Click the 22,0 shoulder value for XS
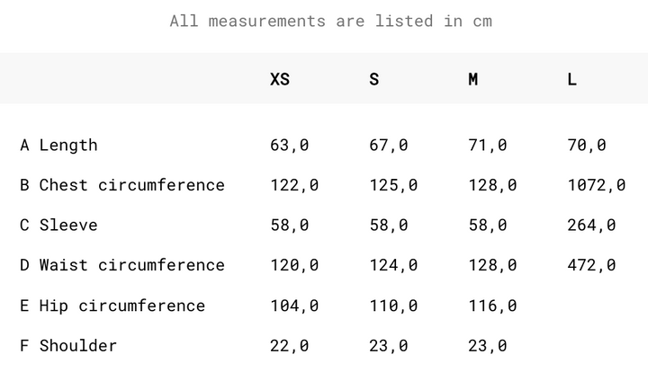 click(289, 345)
